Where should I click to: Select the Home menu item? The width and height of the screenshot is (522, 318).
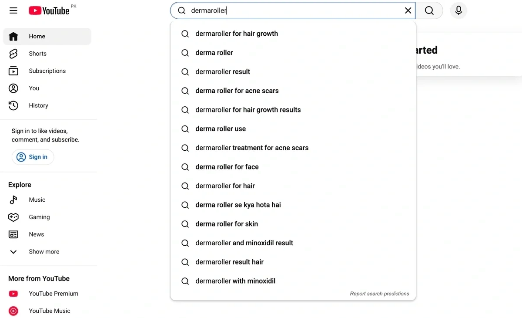(37, 36)
